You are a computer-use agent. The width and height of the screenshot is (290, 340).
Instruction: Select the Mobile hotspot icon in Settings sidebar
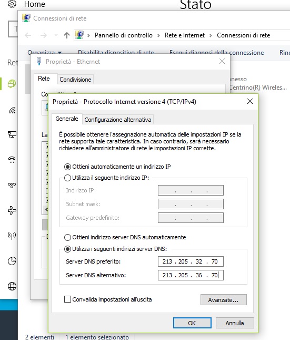click(12, 235)
